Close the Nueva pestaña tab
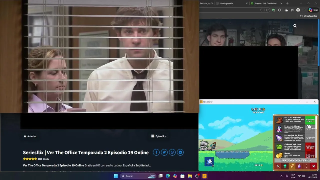This screenshot has height=180, width=320. (247, 3)
